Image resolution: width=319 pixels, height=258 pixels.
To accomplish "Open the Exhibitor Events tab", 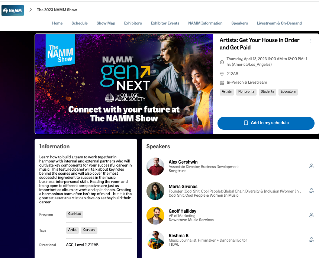I will [x=165, y=23].
